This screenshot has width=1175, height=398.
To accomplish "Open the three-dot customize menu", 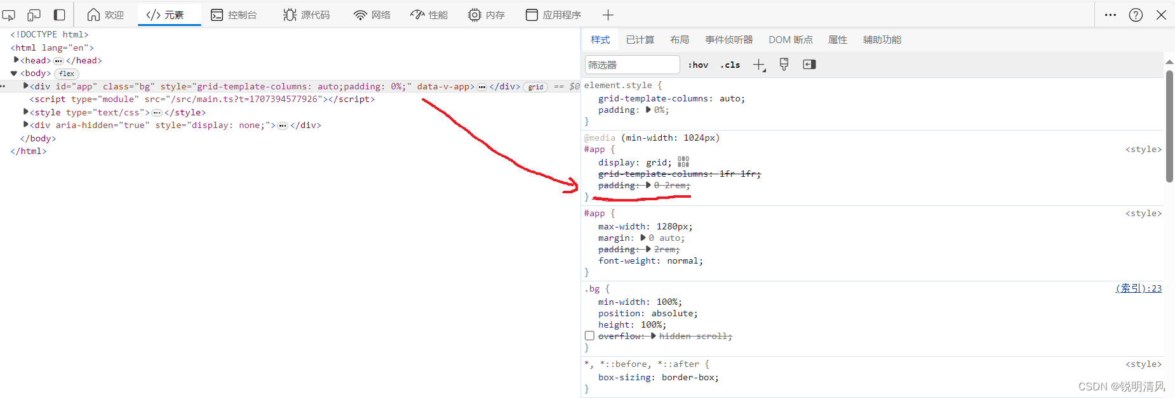I will 1110,15.
